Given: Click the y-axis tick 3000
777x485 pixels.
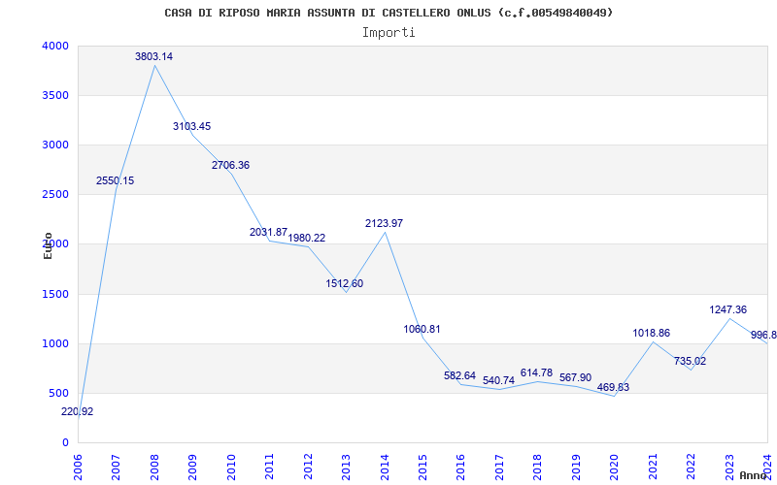Looking at the screenshot, I should pyautogui.click(x=53, y=145).
